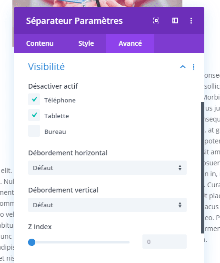
Task: Open the header three-dot options menu
Action: [191, 20]
